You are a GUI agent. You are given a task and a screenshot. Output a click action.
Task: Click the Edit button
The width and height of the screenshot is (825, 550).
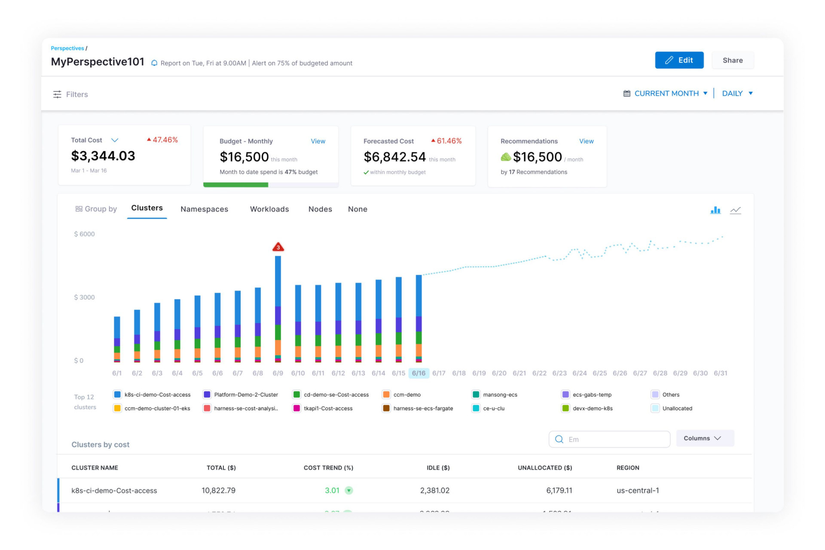pyautogui.click(x=679, y=60)
